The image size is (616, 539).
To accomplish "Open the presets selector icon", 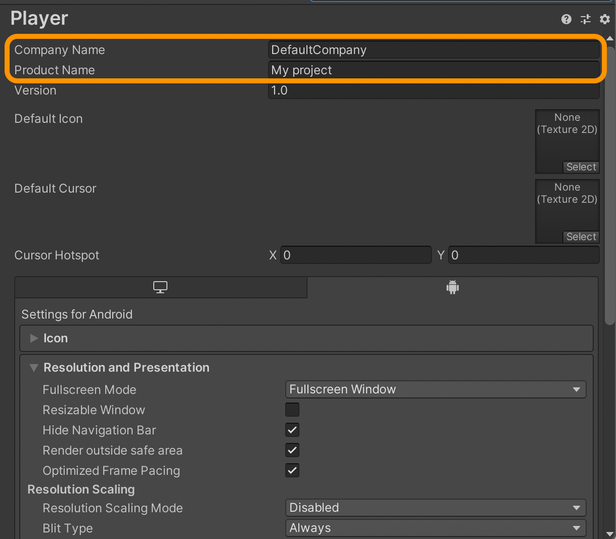I will coord(585,19).
